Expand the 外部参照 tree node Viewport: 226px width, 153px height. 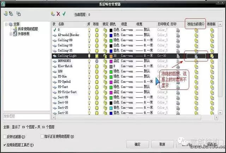pos(11,34)
